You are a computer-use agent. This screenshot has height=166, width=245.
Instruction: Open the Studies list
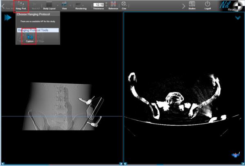(x=192, y=5)
